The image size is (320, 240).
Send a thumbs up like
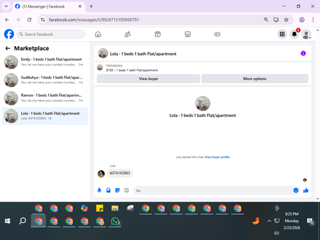[x=306, y=190]
